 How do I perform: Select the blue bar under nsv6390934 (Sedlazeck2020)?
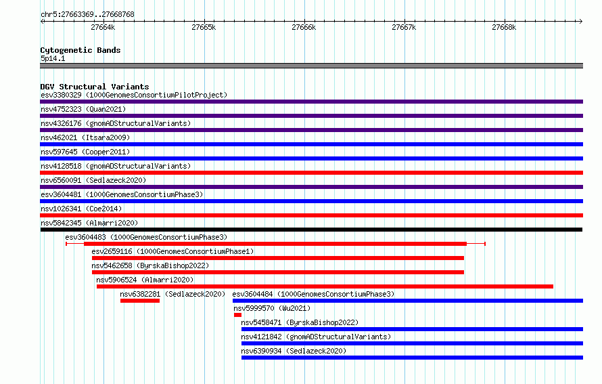413,358
